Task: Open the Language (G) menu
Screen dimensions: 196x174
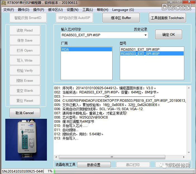Action: pyautogui.click(x=123, y=10)
